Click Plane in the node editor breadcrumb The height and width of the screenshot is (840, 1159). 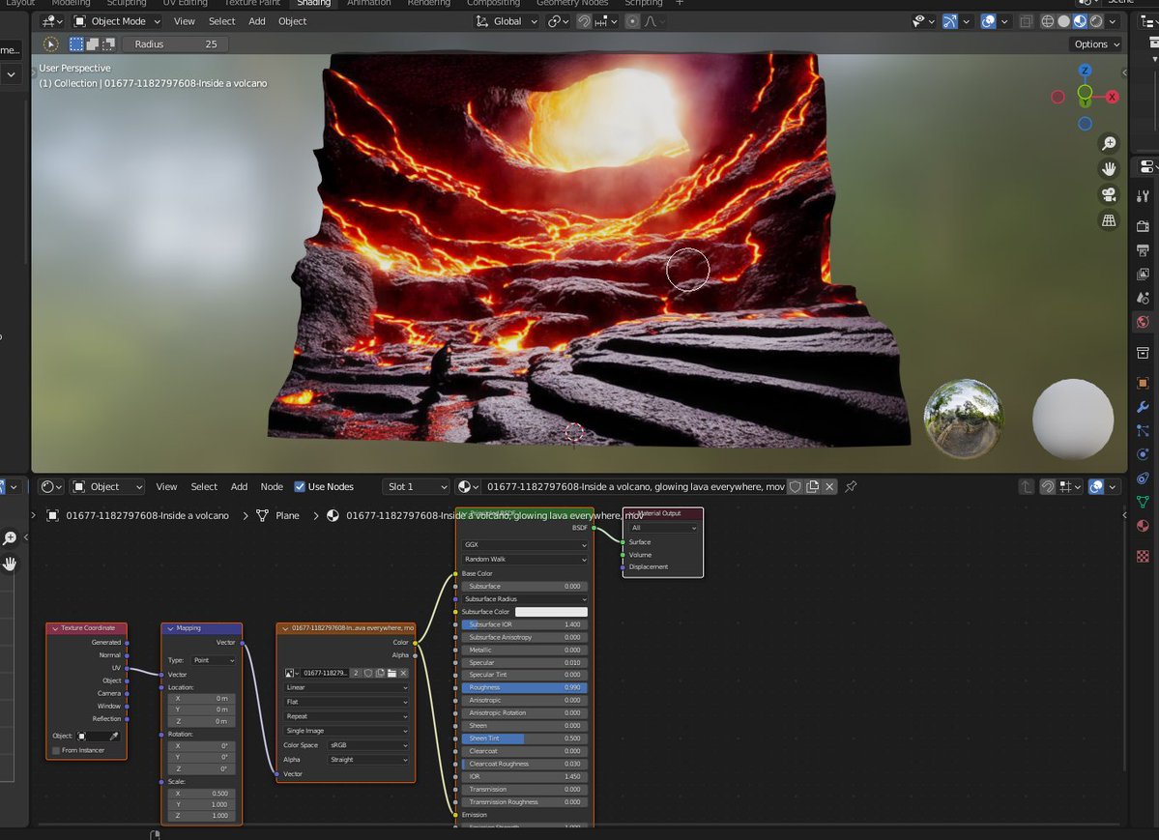coord(287,515)
